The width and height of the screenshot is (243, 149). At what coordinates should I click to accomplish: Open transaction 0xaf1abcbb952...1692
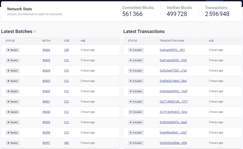pos(173,60)
